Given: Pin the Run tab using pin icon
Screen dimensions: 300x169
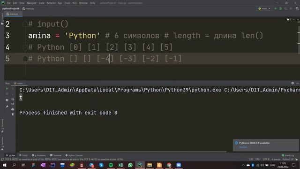Looking at the screenshot, I should (x=7, y=107).
